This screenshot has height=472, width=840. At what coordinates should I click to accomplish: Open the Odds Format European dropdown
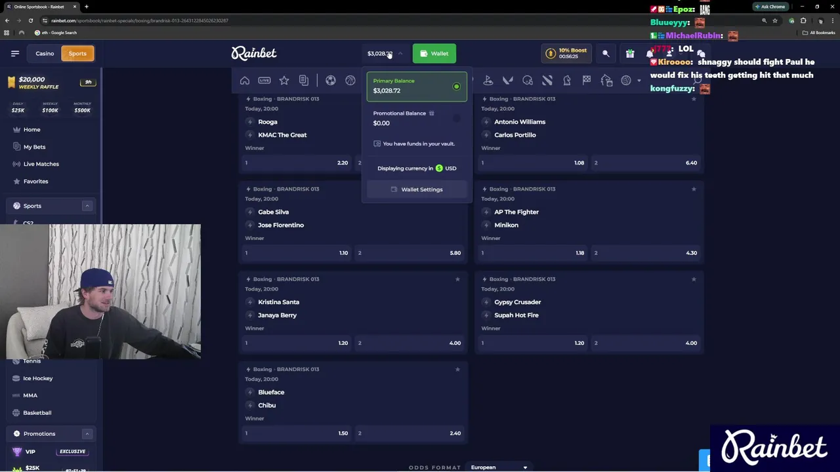(x=499, y=467)
